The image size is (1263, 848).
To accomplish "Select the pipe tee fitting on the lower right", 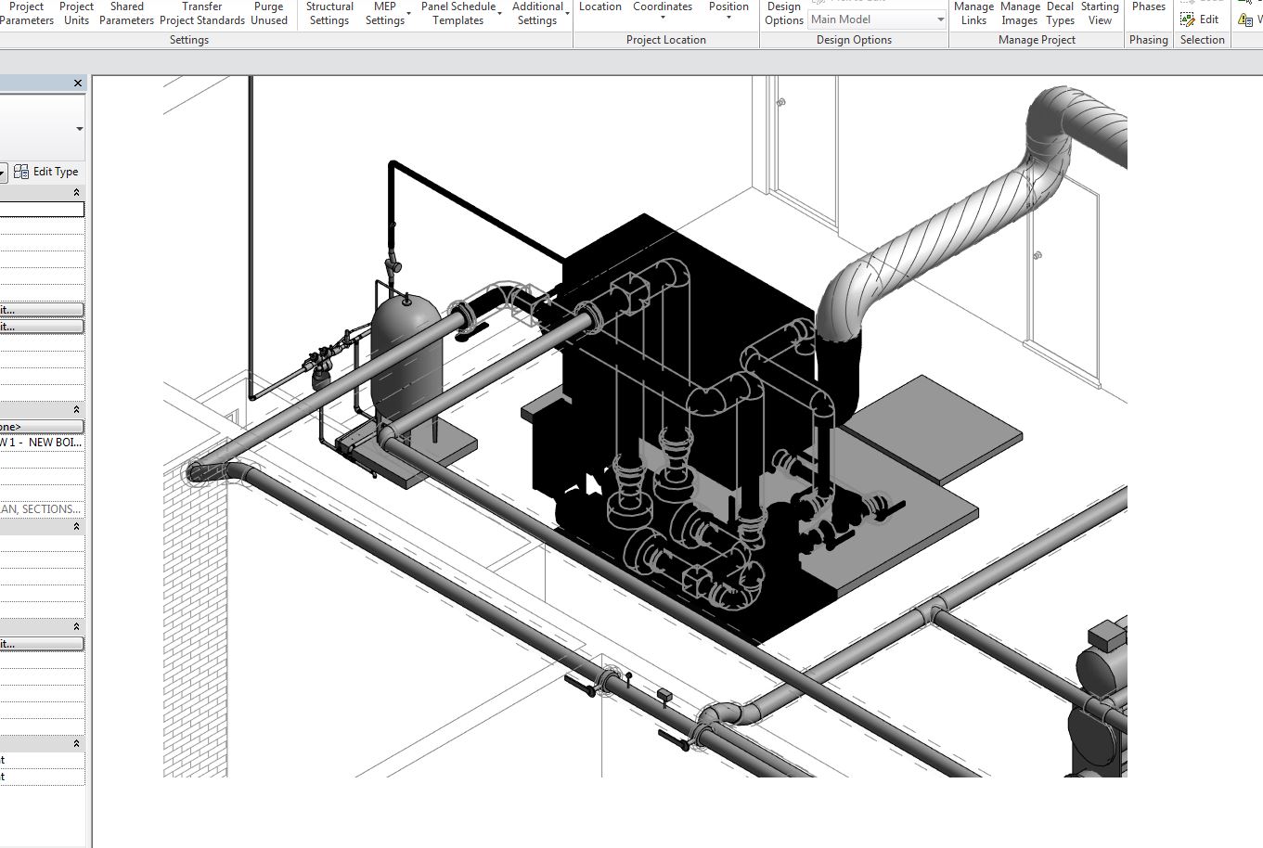I will click(x=935, y=612).
